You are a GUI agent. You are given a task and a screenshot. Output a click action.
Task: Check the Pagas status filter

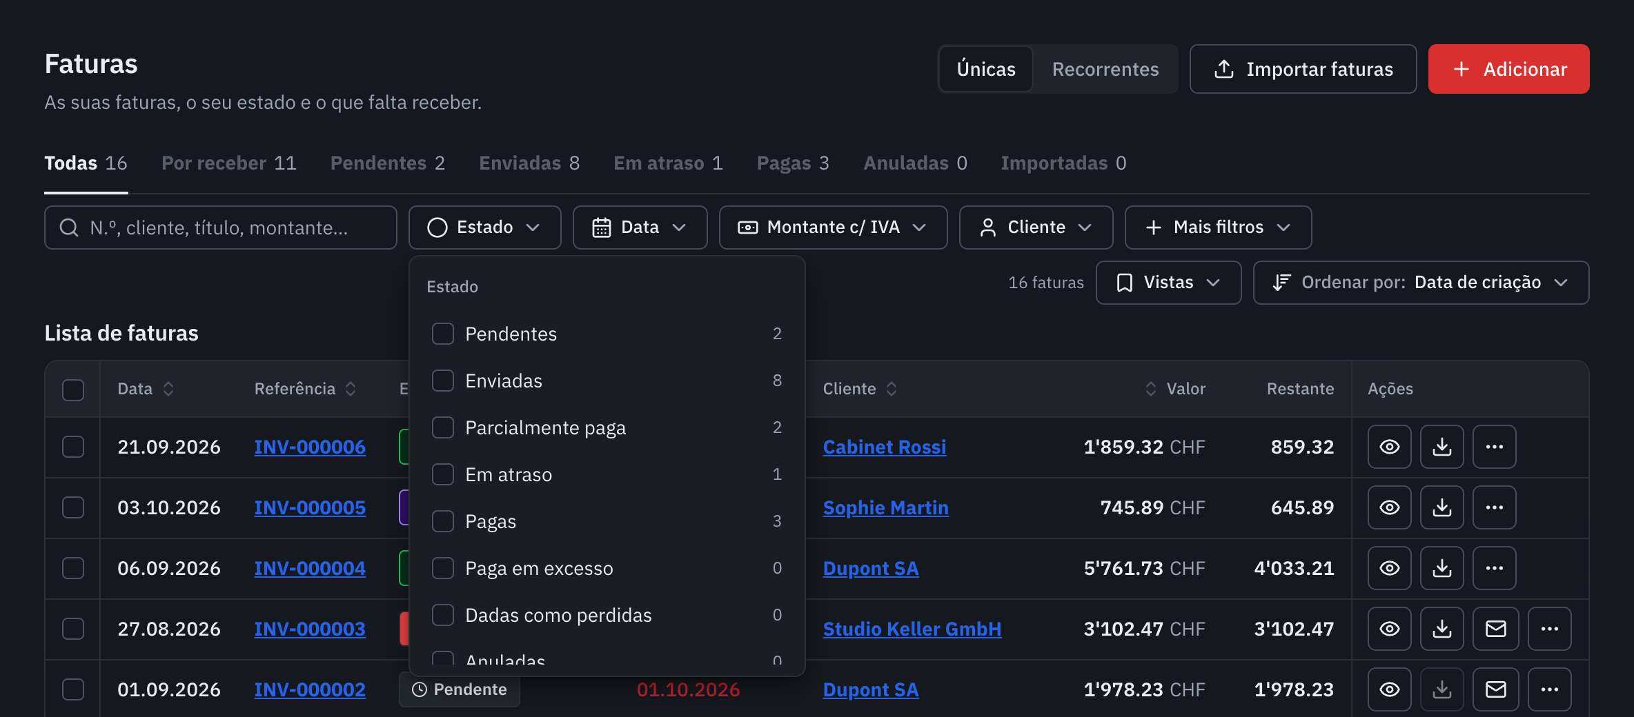click(x=442, y=521)
